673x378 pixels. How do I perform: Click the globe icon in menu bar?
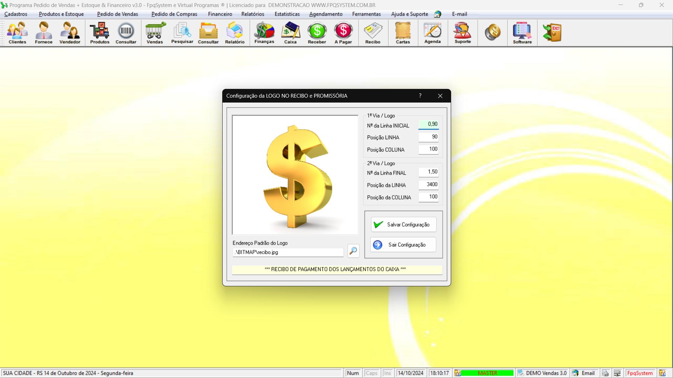437,14
